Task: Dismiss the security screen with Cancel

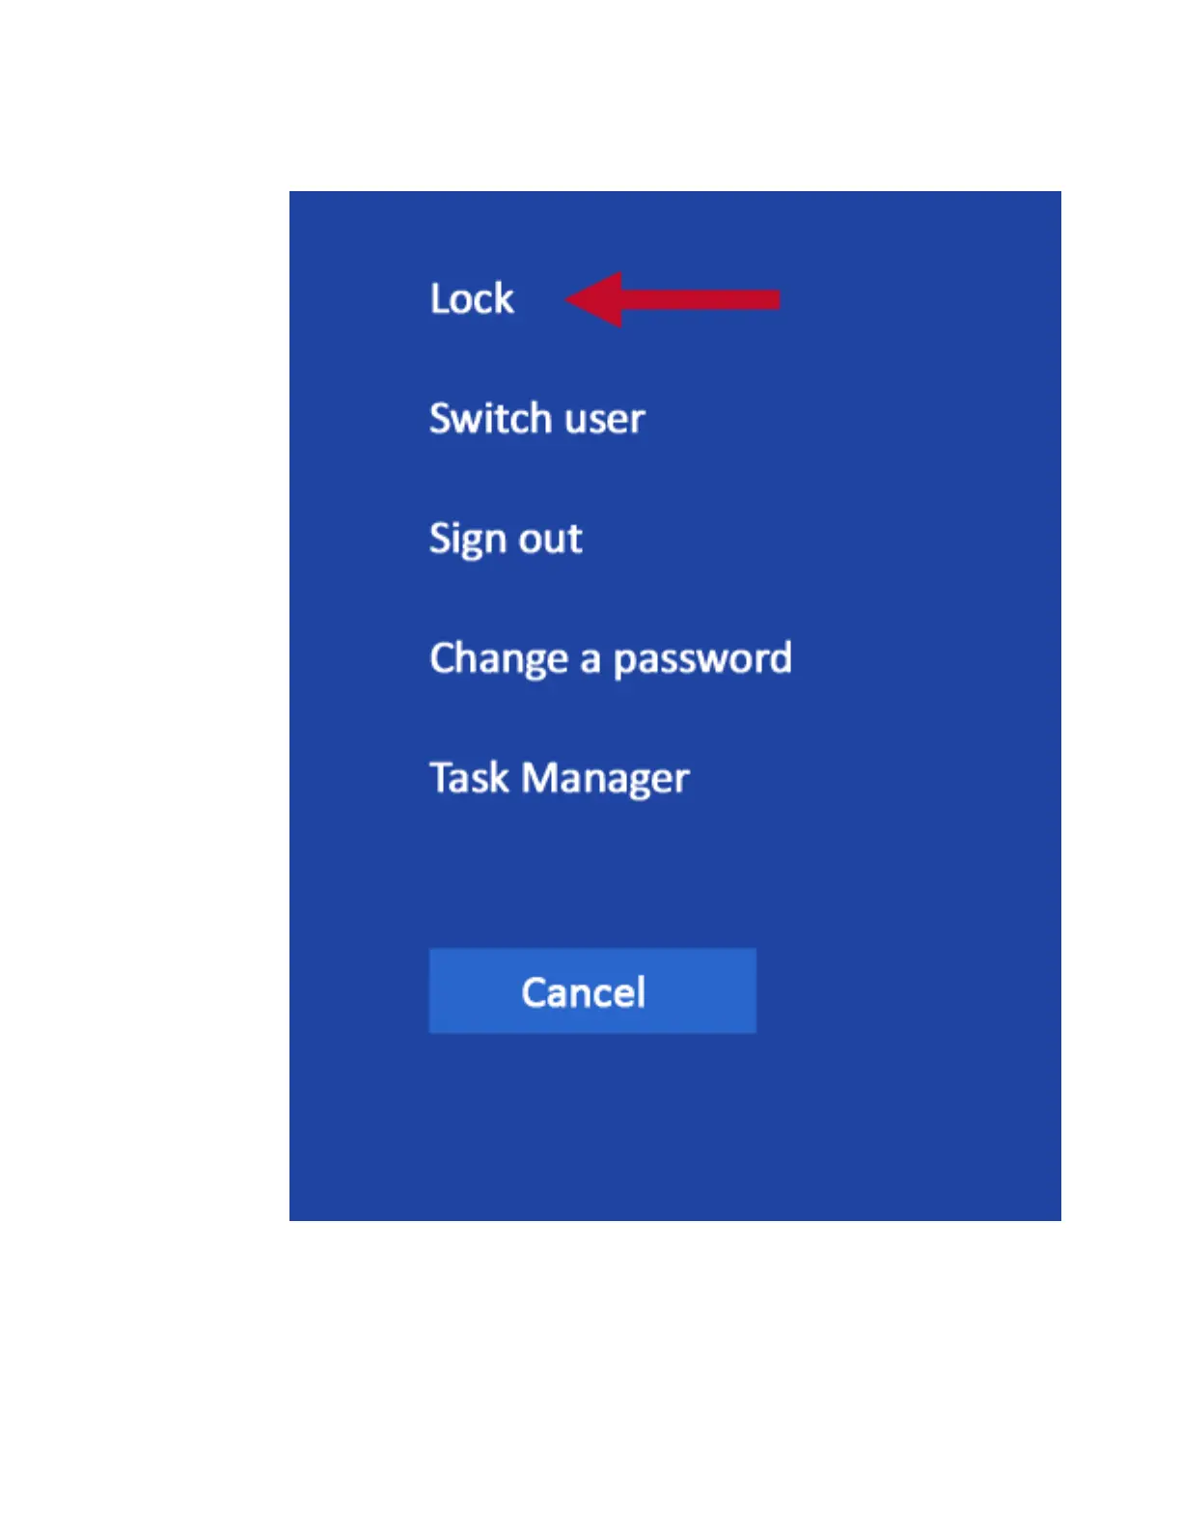Action: coord(592,991)
